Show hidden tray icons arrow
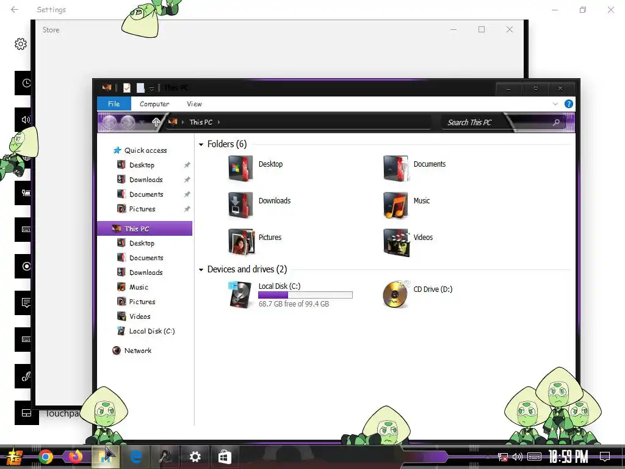Screen dimensions: 625x469 488,457
